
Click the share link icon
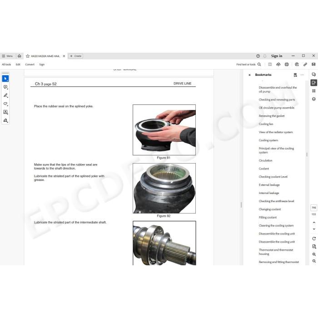(305, 65)
